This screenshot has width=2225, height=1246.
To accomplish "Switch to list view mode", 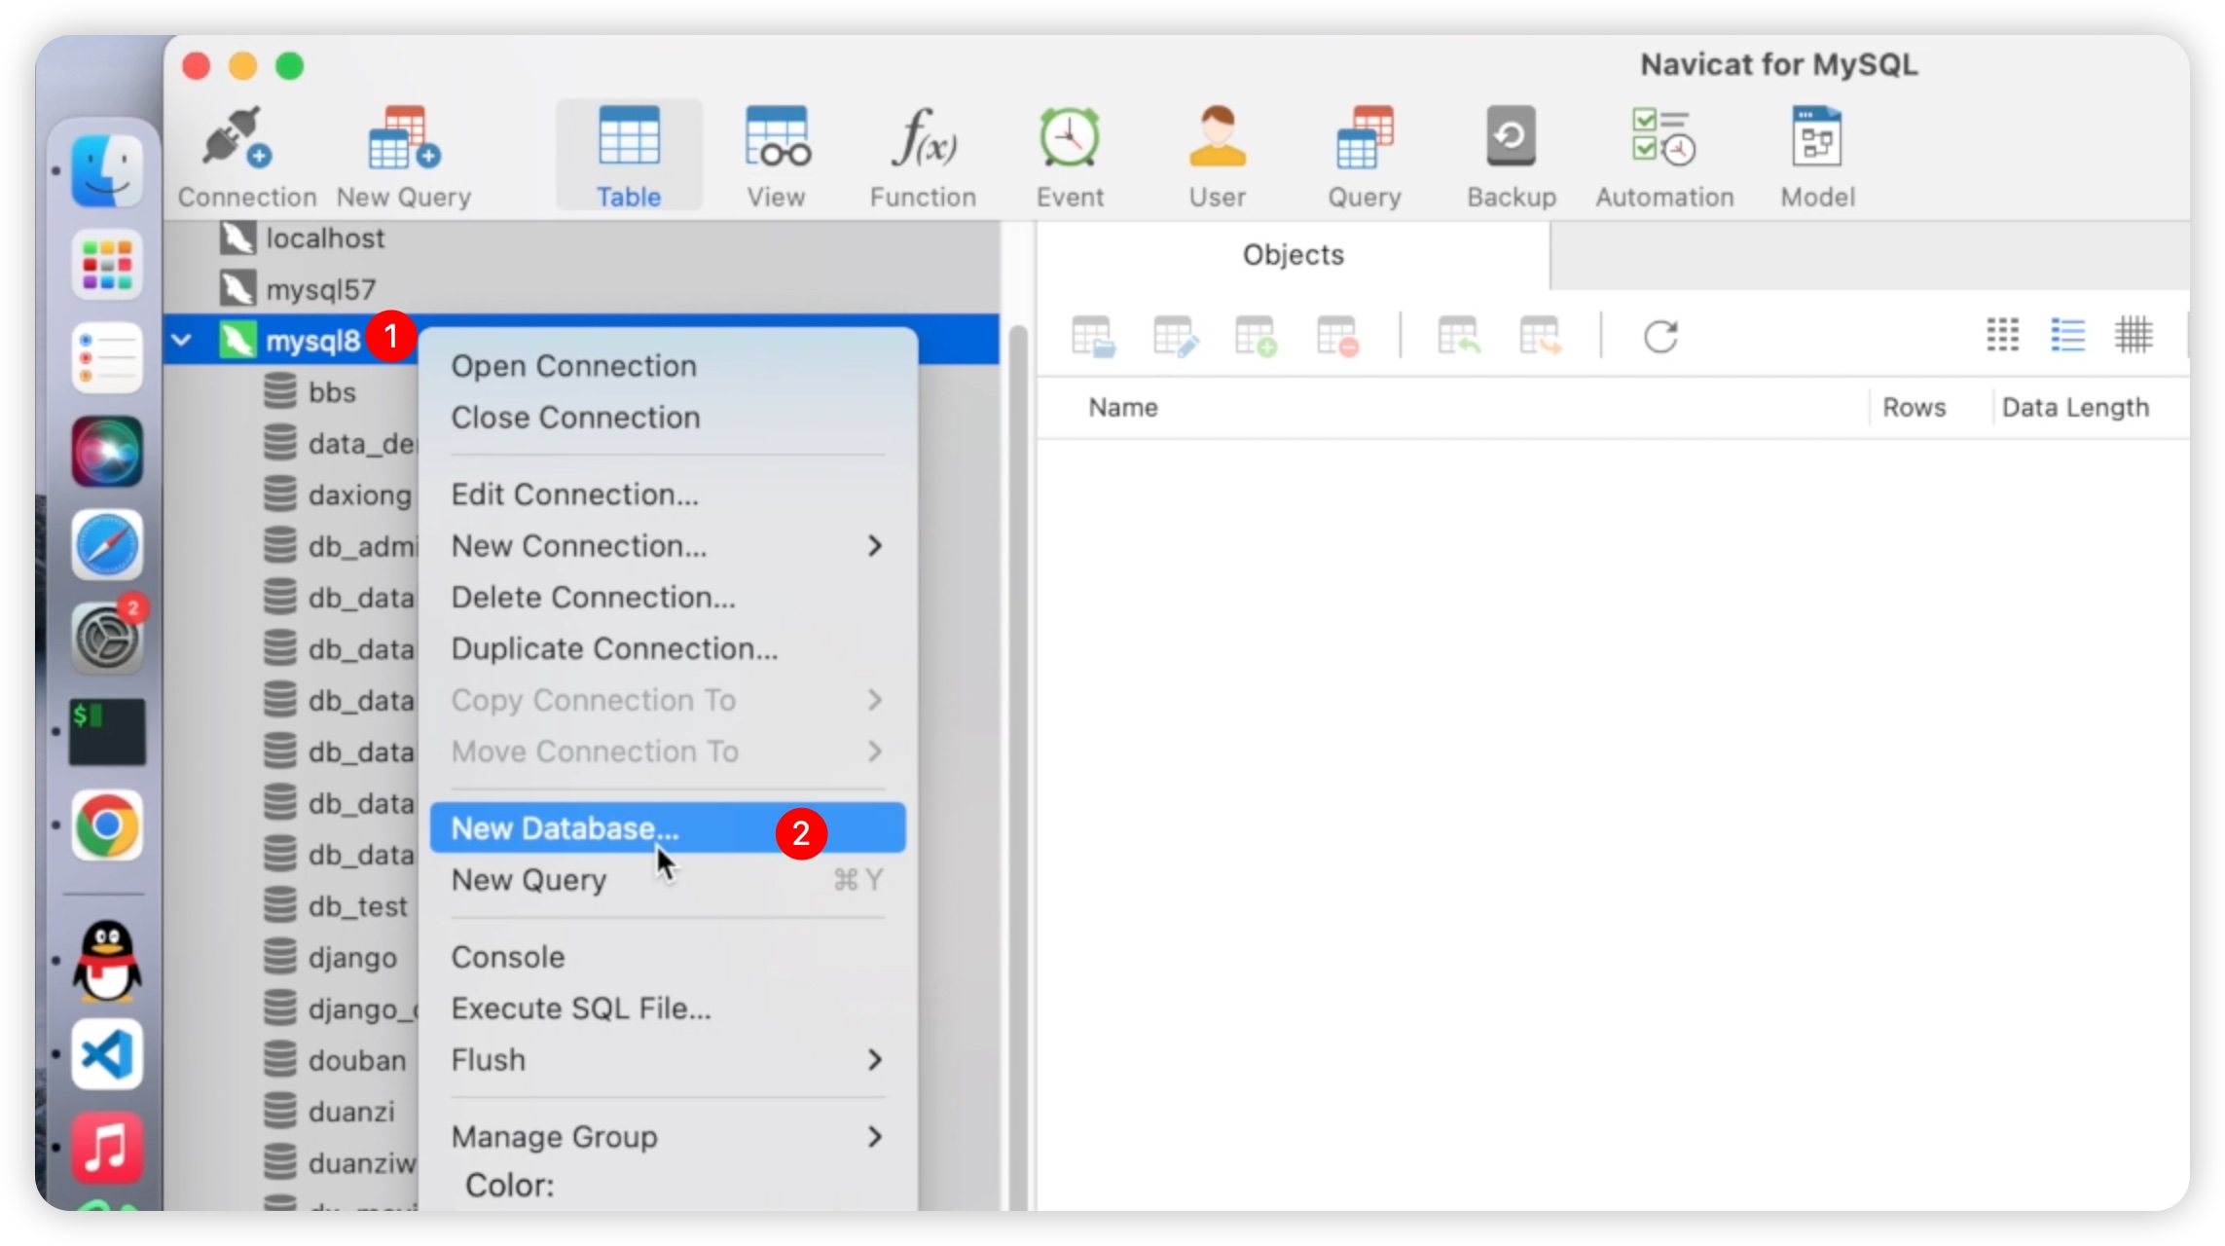I will (x=2067, y=335).
